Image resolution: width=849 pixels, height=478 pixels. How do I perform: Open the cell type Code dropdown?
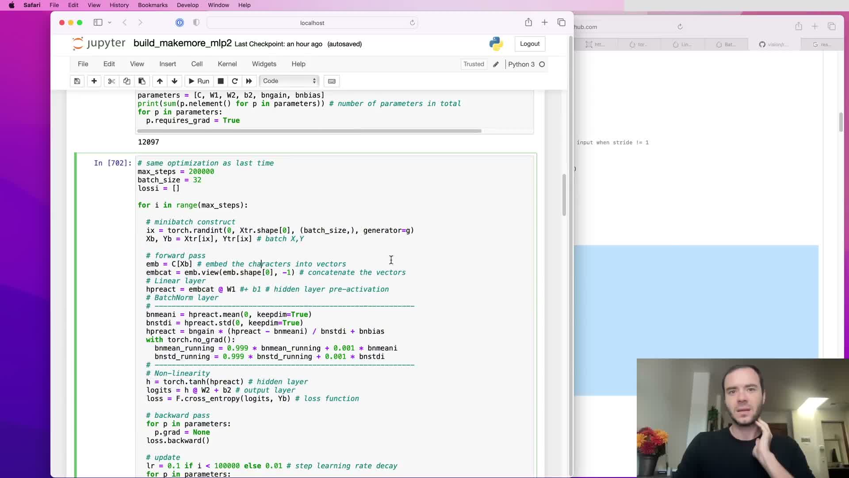point(289,81)
